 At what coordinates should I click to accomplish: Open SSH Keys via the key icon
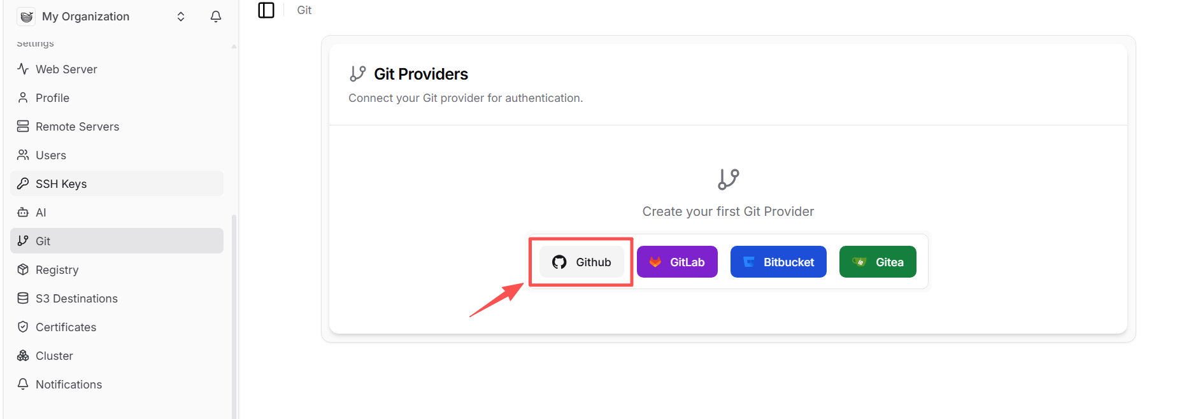click(x=23, y=183)
